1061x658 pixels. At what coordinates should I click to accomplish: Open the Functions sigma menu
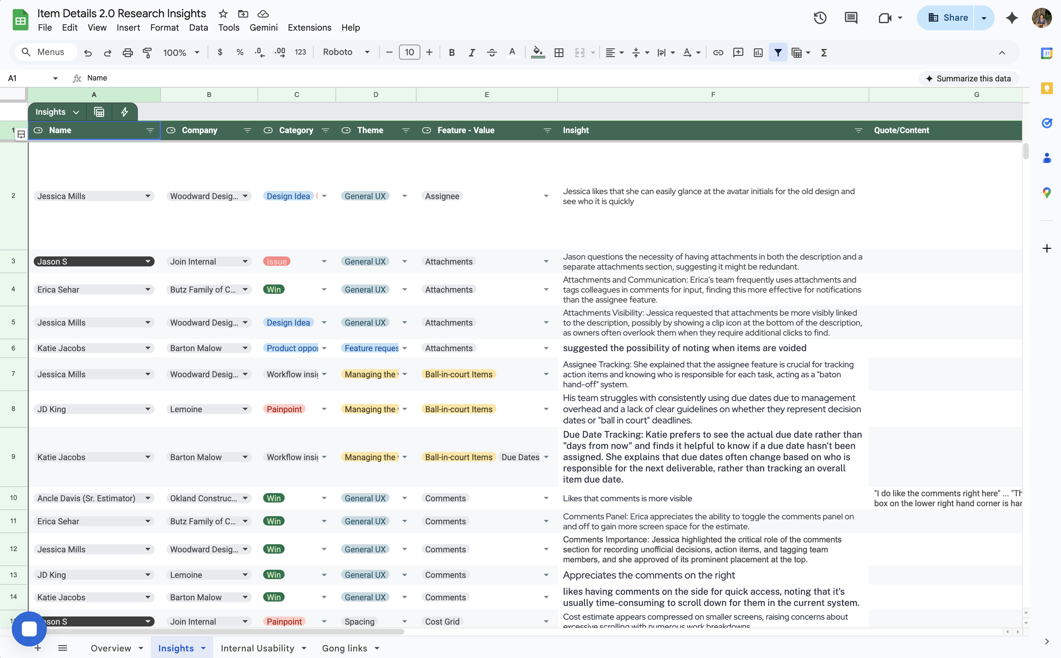pos(824,53)
